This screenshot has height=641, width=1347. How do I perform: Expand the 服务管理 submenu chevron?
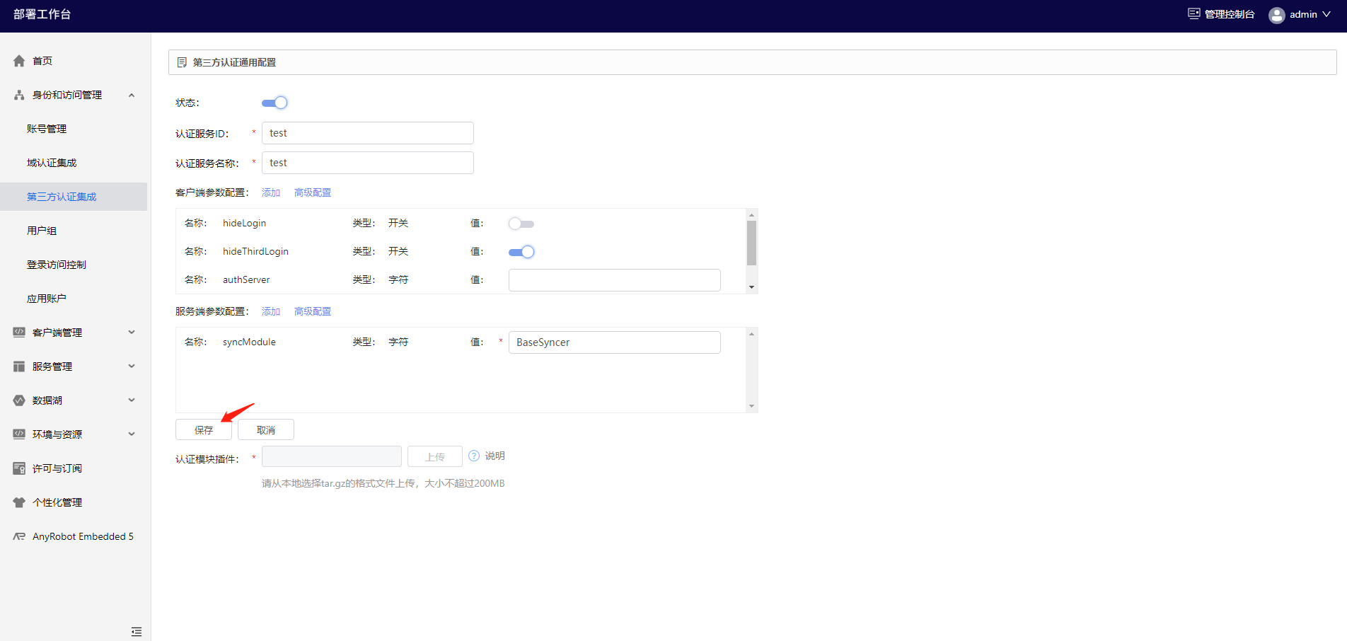(x=132, y=366)
